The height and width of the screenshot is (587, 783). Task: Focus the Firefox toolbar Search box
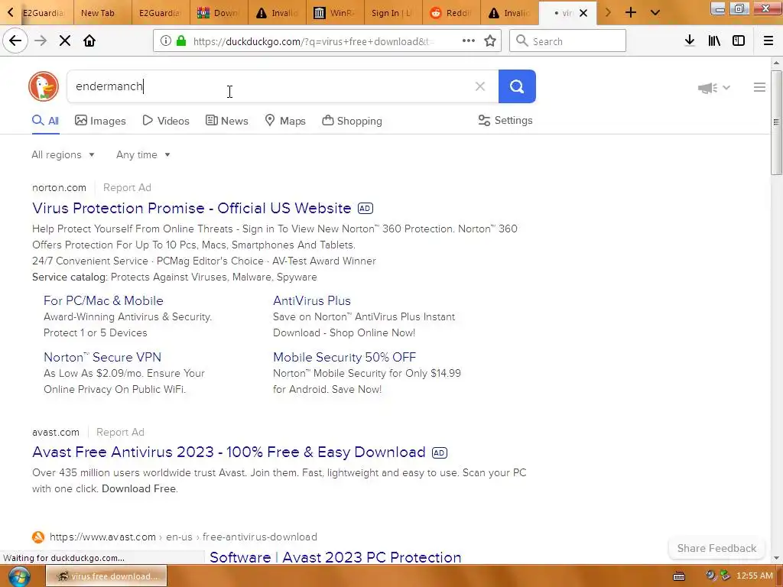click(567, 41)
